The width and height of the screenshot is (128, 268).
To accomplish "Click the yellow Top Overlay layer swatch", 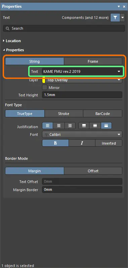I will 44,80.
